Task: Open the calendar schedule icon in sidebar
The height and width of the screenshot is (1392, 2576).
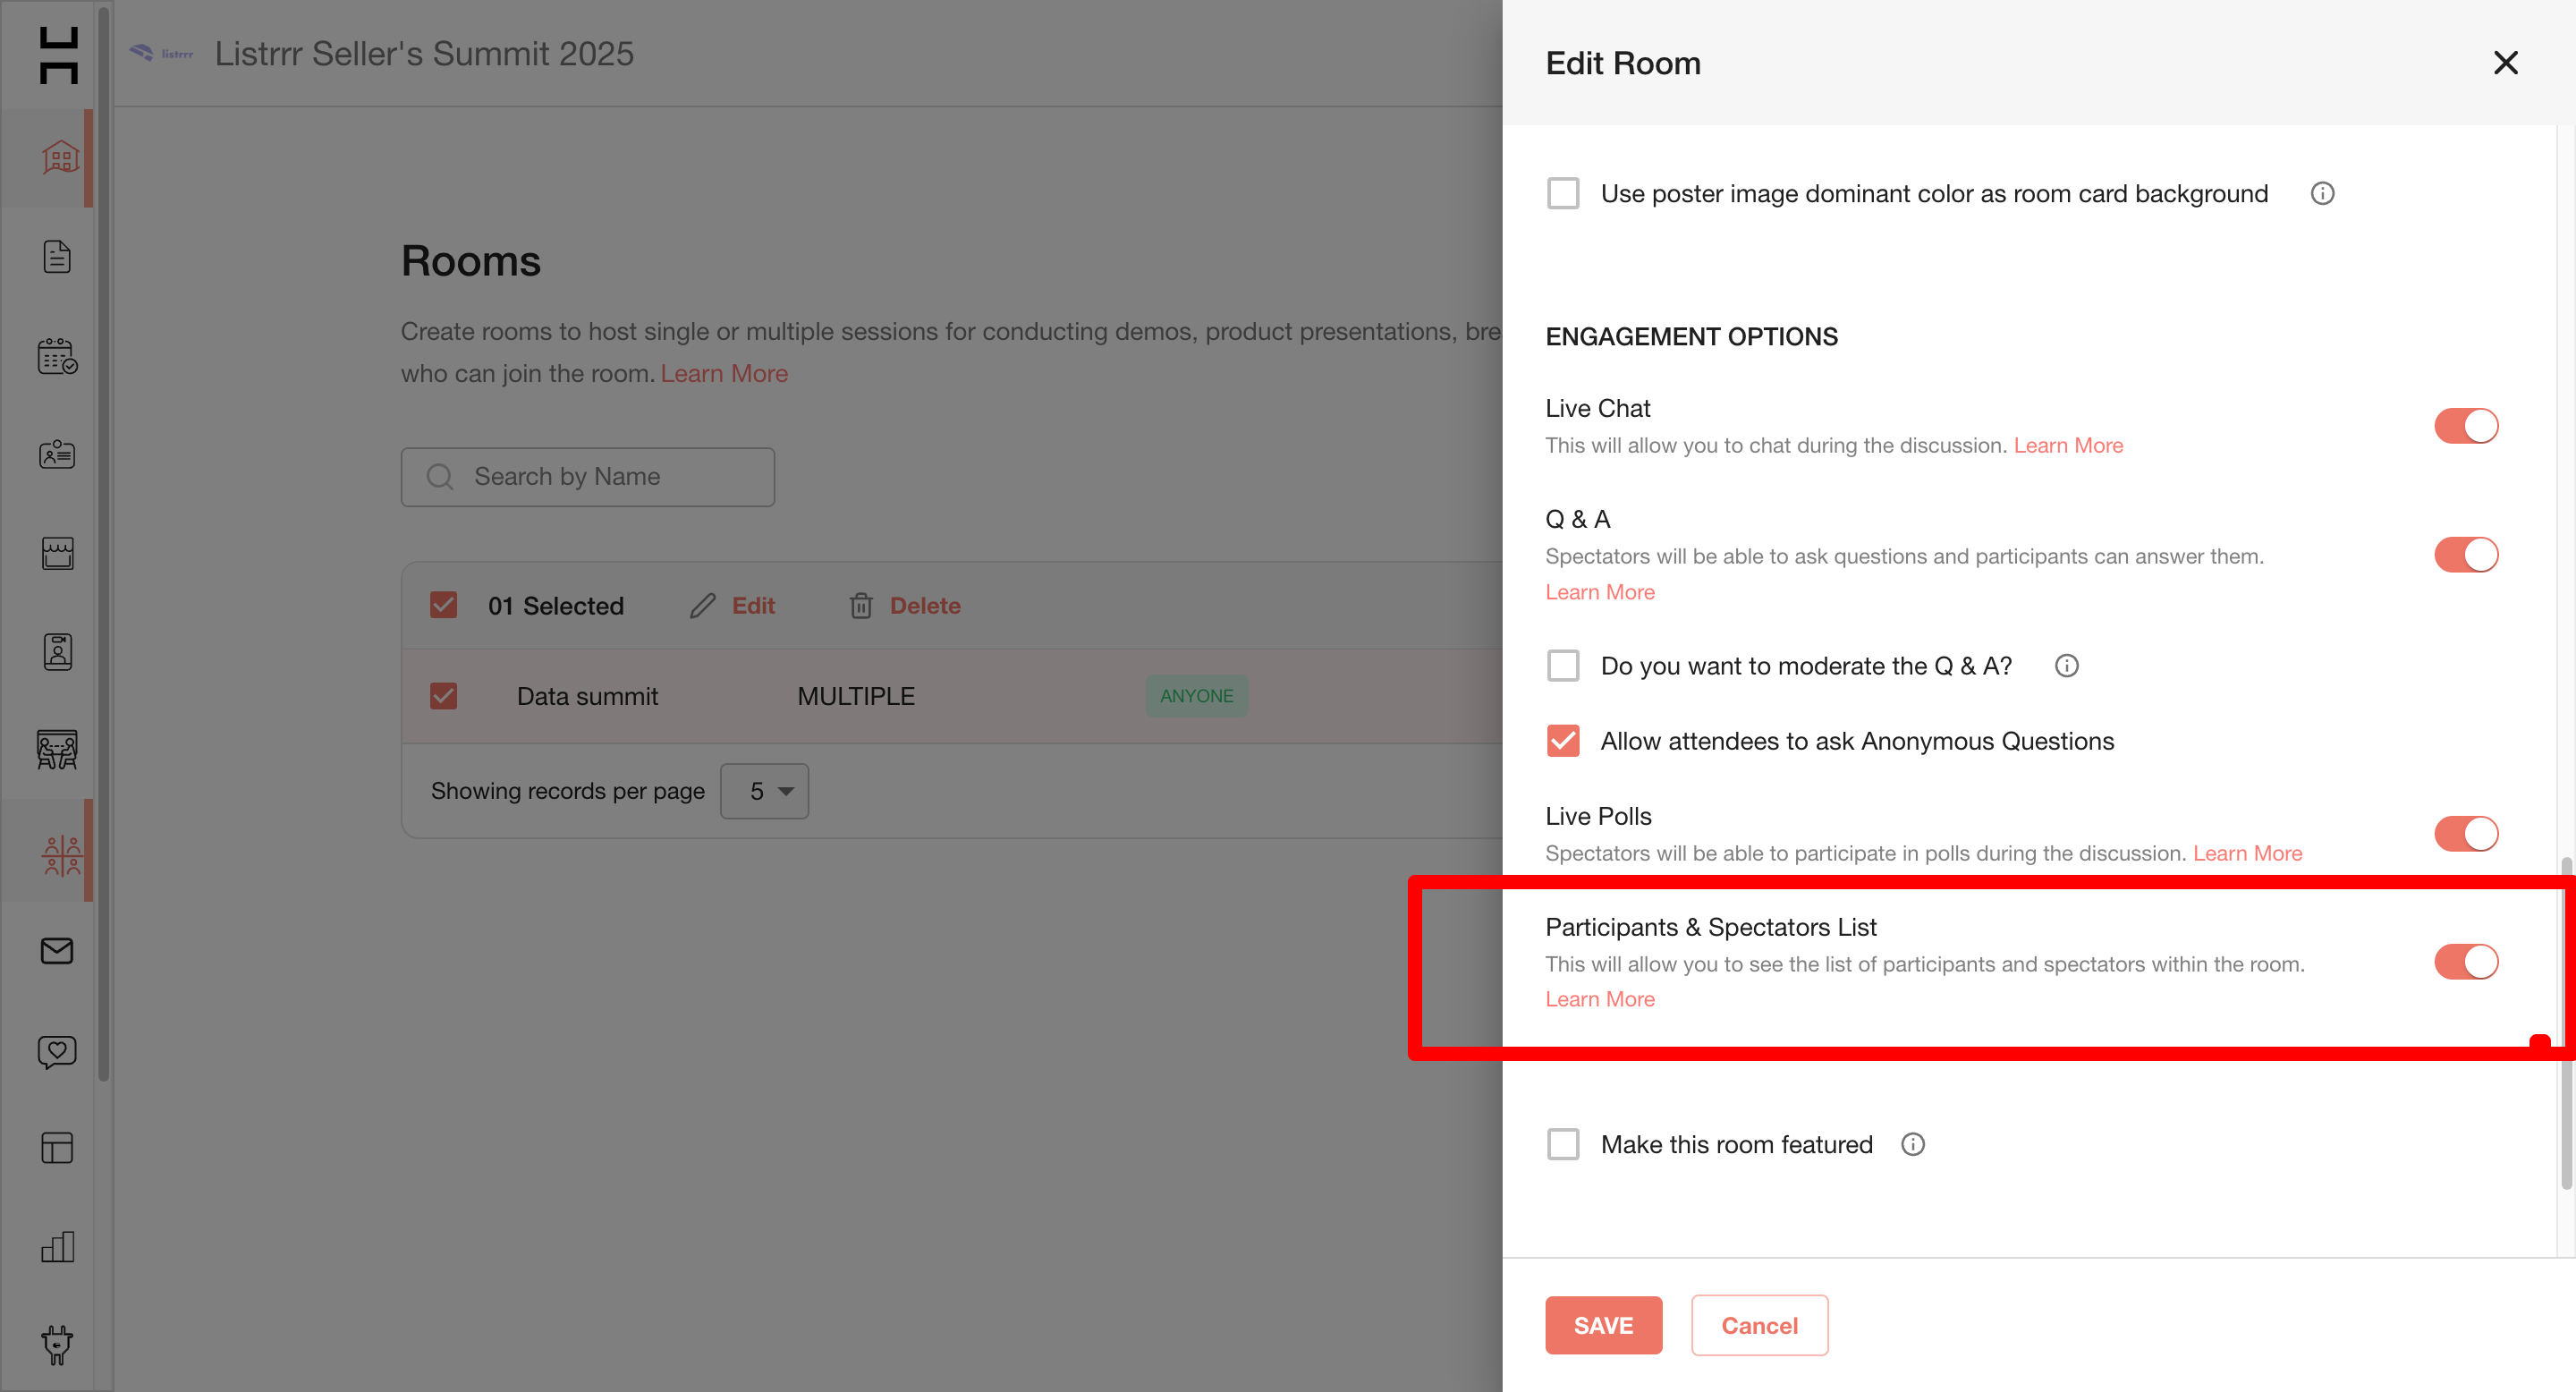Action: (x=57, y=356)
